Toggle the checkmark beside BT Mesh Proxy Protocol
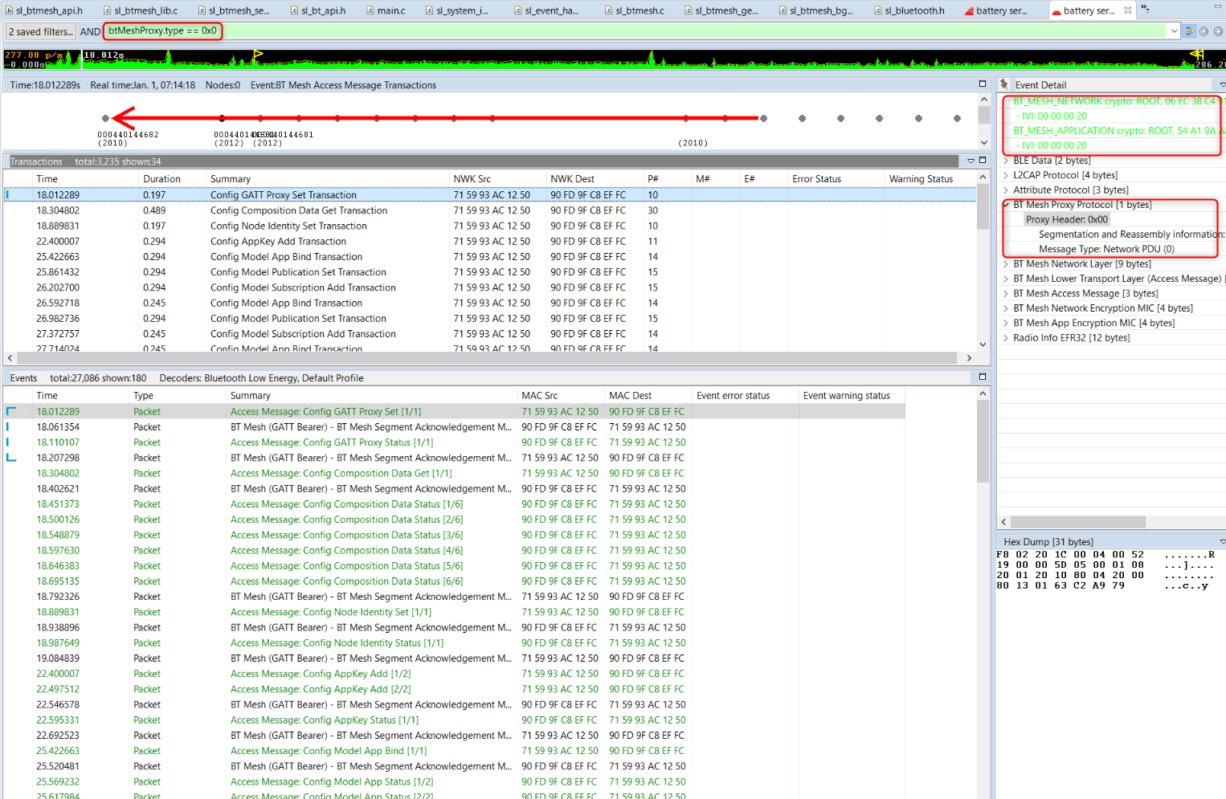Screen dimensions: 1226x799 [x=1005, y=205]
